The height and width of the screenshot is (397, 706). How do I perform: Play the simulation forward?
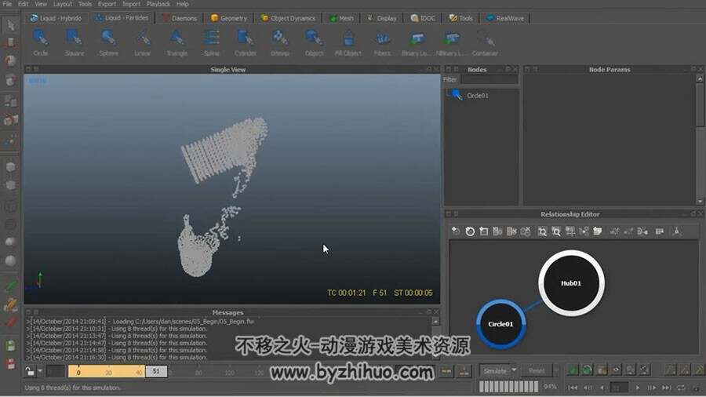click(x=638, y=388)
